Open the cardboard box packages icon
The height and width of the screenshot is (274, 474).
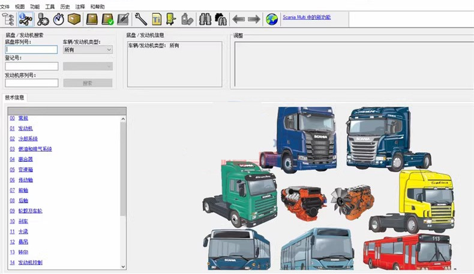click(x=74, y=19)
